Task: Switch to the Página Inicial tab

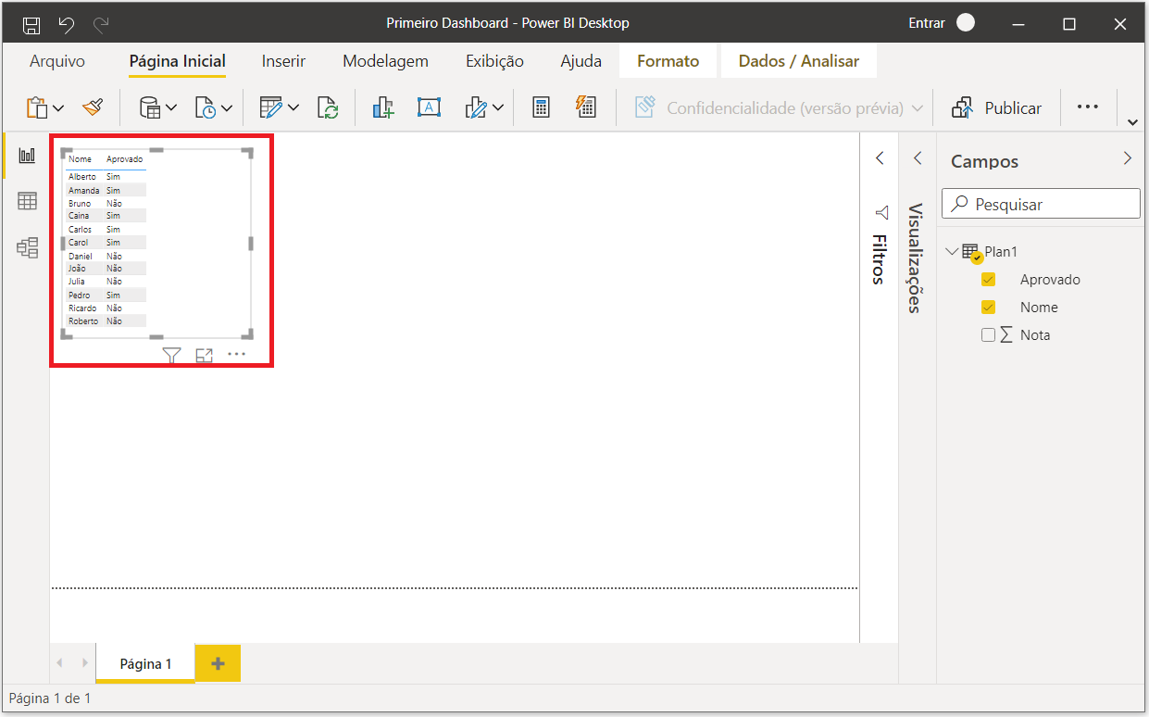Action: [x=177, y=61]
